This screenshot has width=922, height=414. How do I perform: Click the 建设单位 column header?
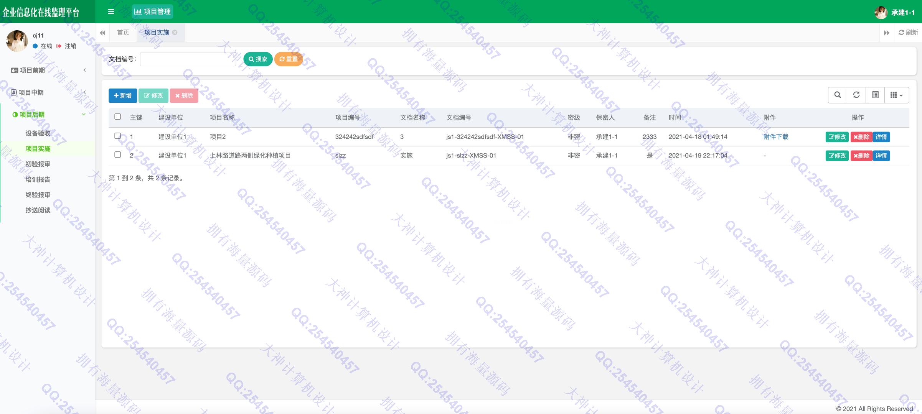click(171, 118)
